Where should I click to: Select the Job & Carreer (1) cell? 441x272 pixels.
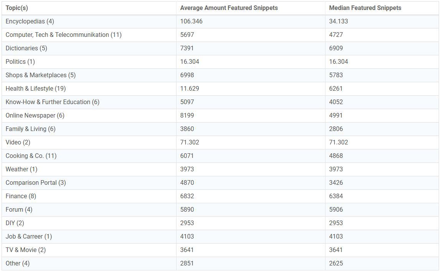(28, 236)
